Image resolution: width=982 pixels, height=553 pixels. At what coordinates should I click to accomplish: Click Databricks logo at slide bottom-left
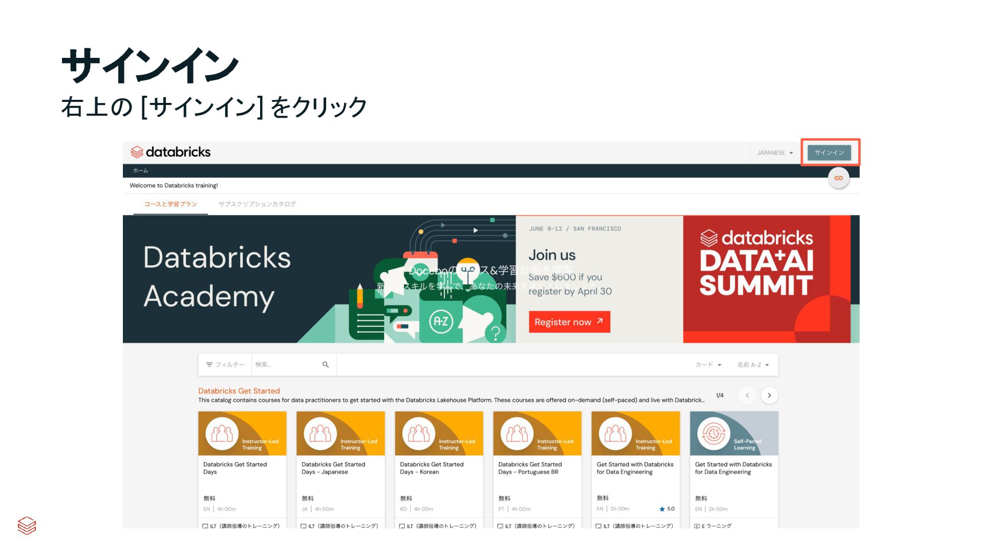27,525
